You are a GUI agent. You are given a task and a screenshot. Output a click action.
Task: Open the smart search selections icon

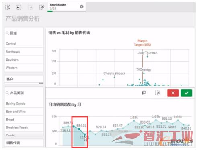point(8,7)
